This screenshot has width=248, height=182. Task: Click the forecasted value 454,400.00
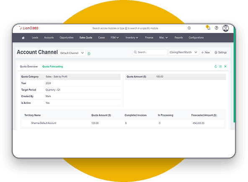click(199, 123)
